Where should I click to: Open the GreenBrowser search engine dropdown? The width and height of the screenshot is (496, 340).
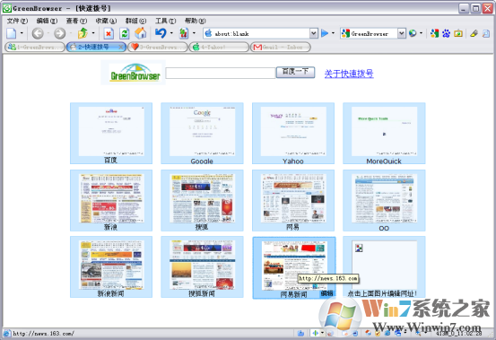[402, 33]
